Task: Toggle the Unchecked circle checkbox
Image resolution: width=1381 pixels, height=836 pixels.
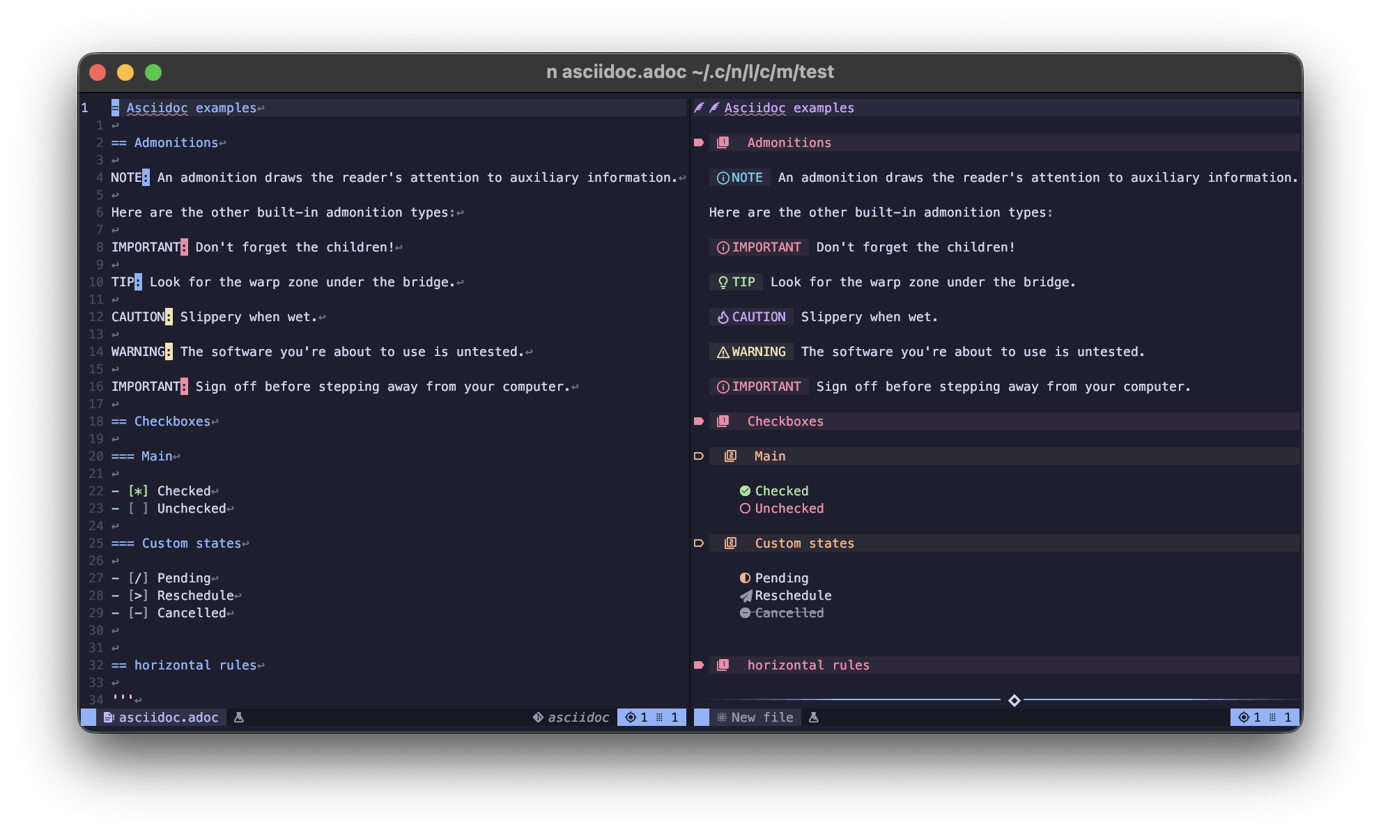Action: (745, 509)
